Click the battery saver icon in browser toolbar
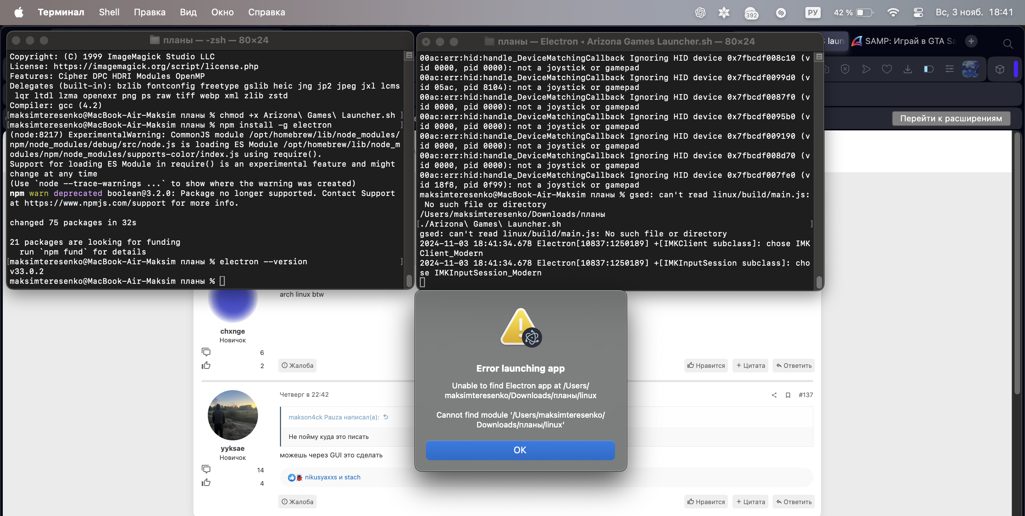This screenshot has height=516, width=1025. coord(929,69)
